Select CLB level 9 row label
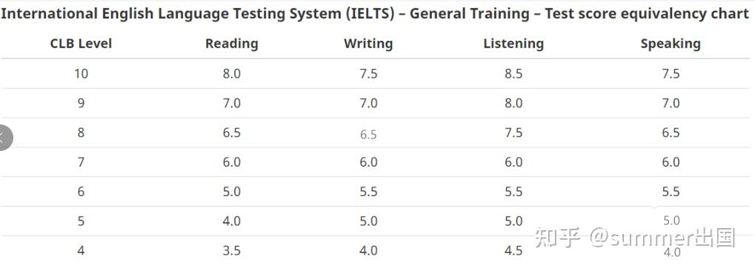 click(81, 103)
